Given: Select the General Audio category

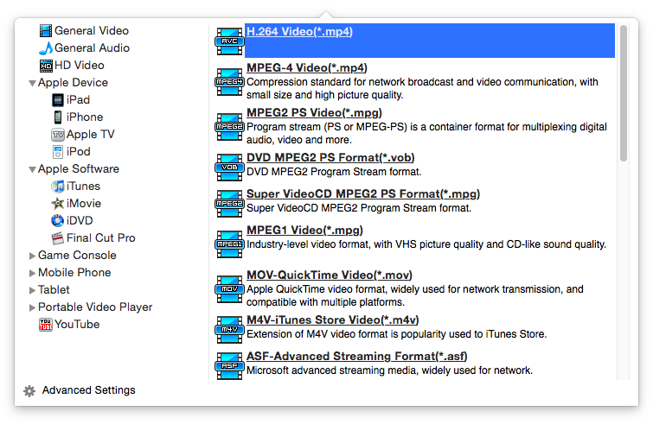Looking at the screenshot, I should 92,48.
